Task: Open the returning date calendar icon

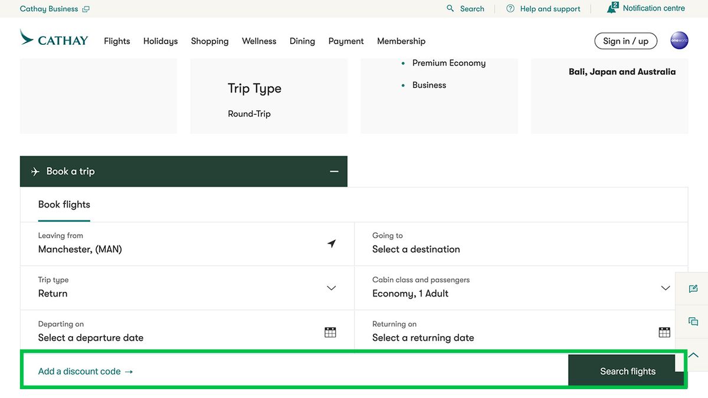Action: coord(664,332)
